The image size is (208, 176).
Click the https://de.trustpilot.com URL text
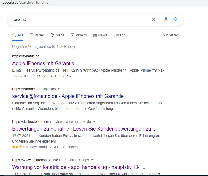31,122
